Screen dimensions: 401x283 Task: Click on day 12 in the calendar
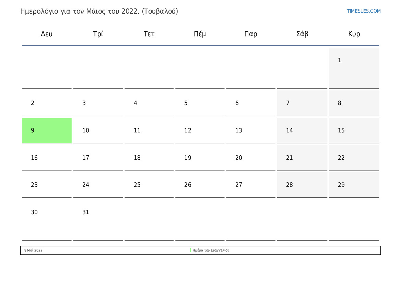click(200, 130)
